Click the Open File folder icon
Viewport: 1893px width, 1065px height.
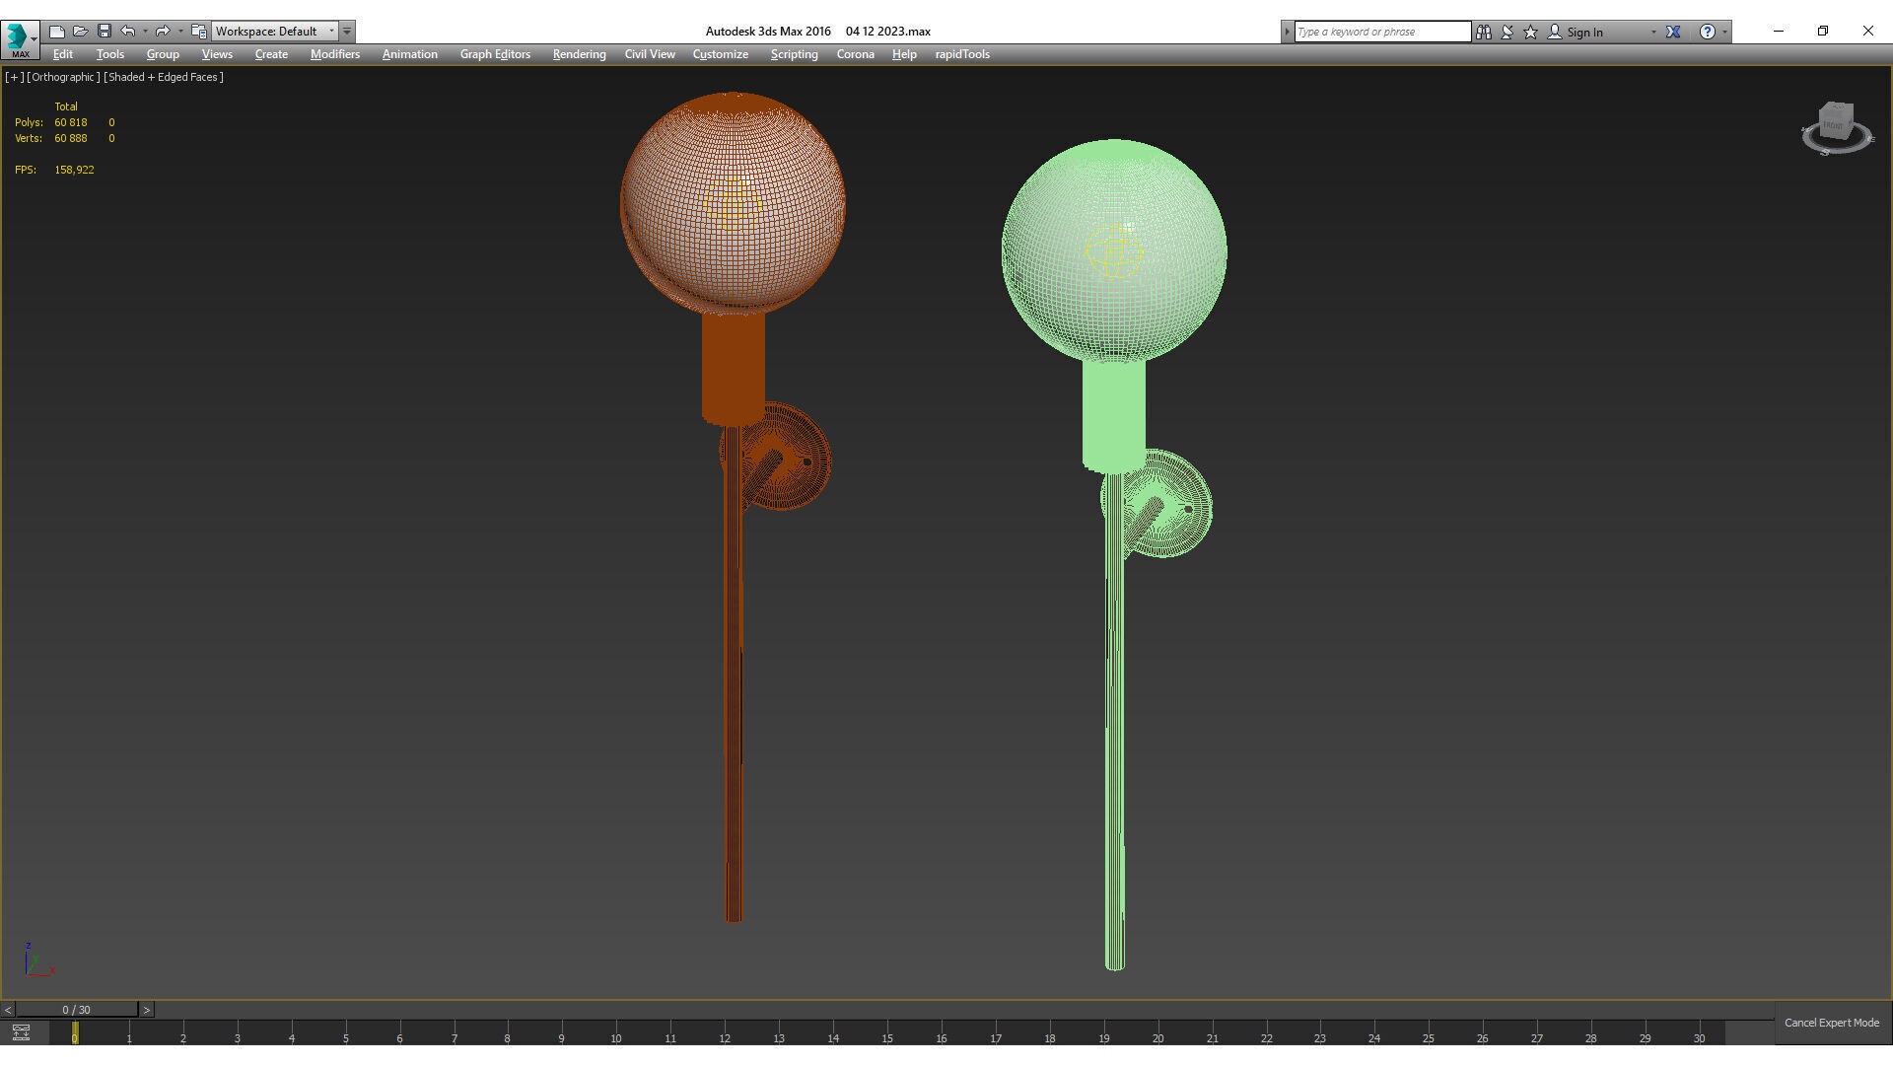click(81, 32)
